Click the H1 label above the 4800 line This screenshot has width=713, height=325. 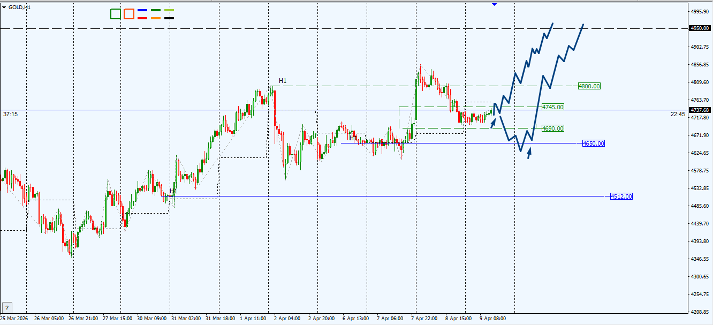pyautogui.click(x=283, y=81)
